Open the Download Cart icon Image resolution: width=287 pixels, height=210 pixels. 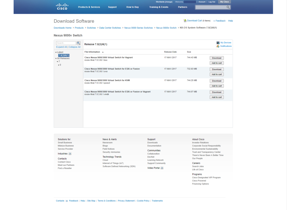185,21
